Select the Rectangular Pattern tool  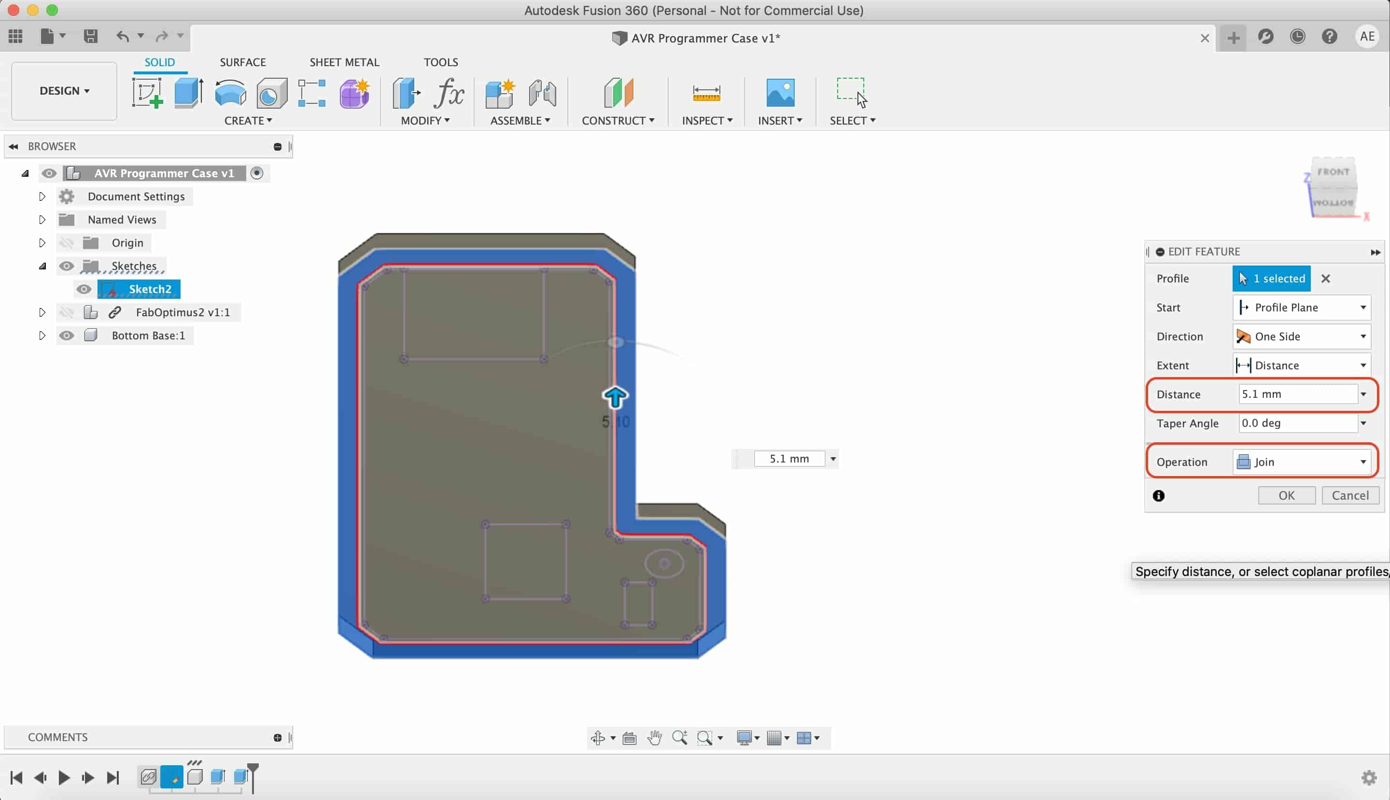312,92
